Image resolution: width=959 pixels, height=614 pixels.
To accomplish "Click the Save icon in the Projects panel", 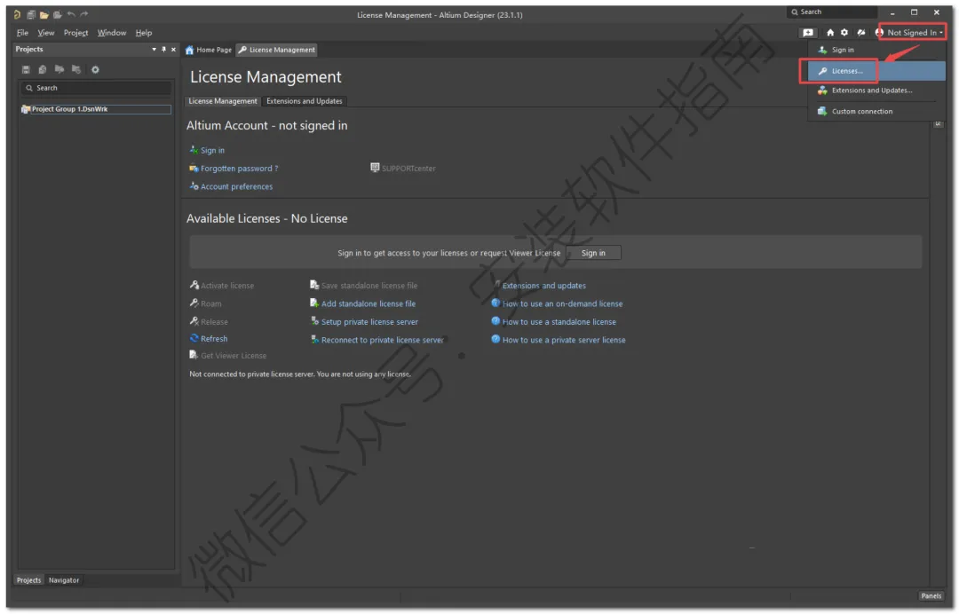I will pyautogui.click(x=26, y=69).
